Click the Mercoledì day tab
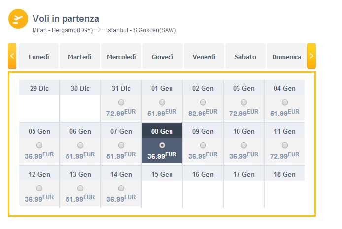Viewport: 342px width, 229px height. pos(121,56)
